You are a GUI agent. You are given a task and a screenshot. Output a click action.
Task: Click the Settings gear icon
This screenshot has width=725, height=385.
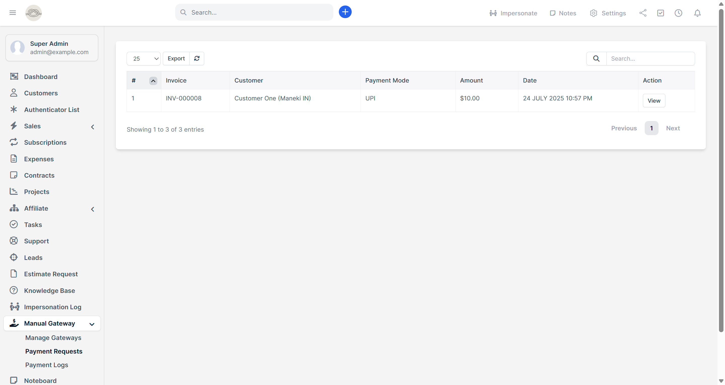click(x=594, y=13)
